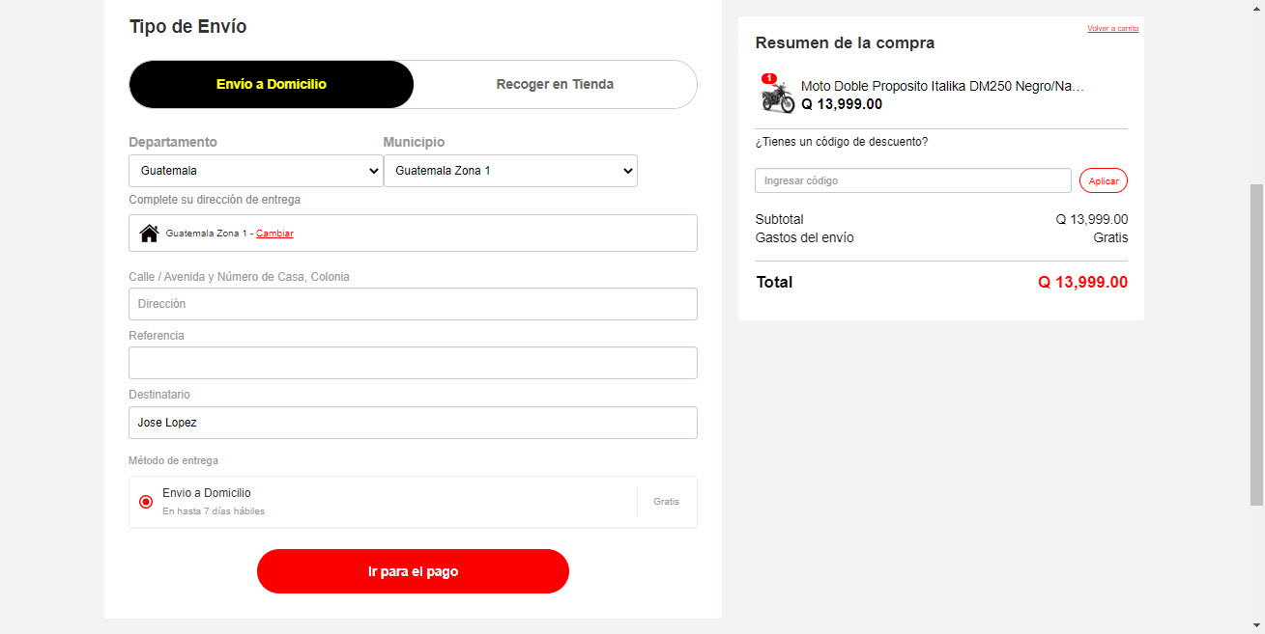The width and height of the screenshot is (1265, 634).
Task: Open the Departamento dropdown
Action: tap(256, 171)
